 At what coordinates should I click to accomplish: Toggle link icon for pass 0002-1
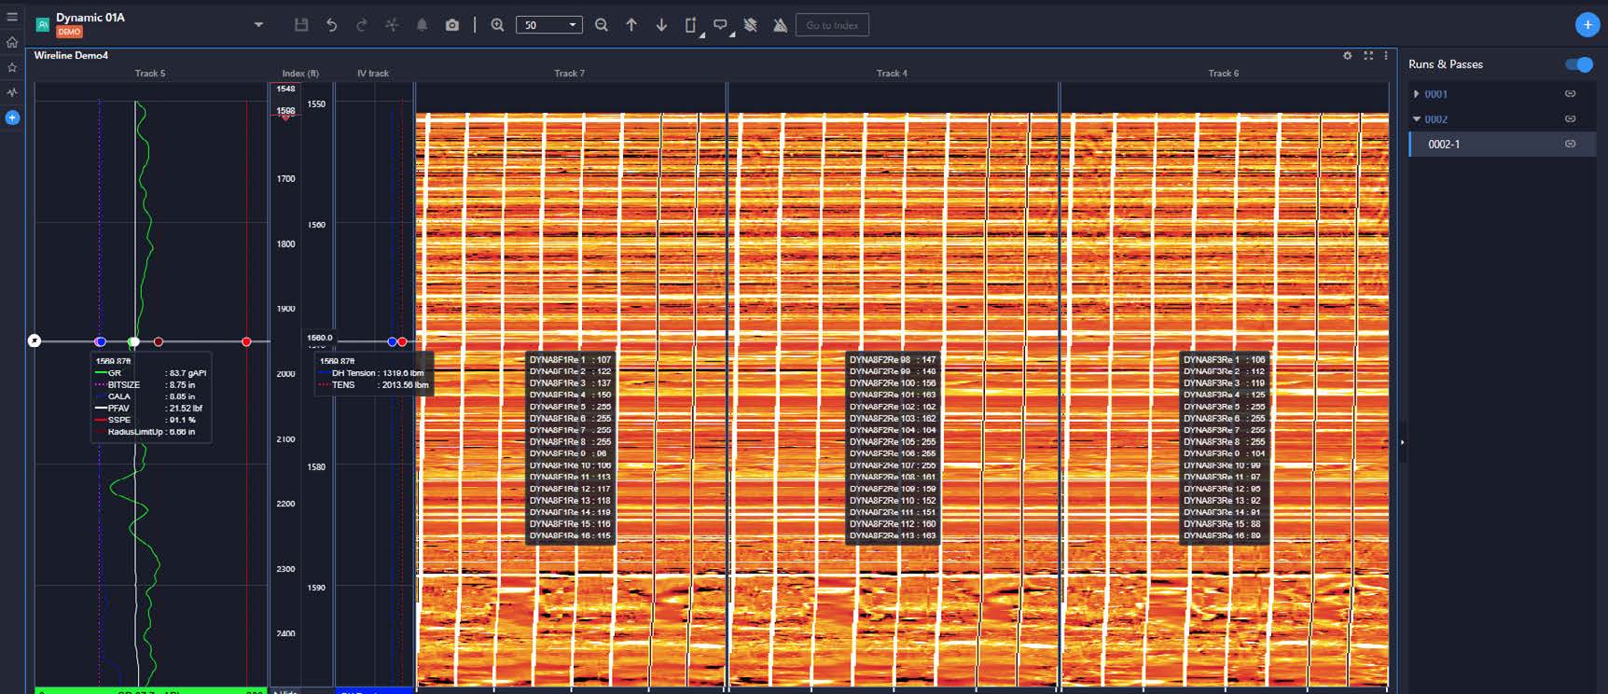[1570, 145]
